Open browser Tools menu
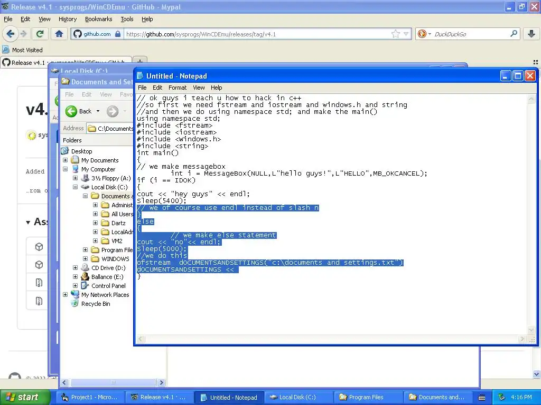 127,19
